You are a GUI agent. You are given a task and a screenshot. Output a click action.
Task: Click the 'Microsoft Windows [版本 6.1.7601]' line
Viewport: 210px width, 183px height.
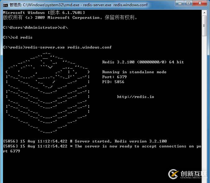44,13
